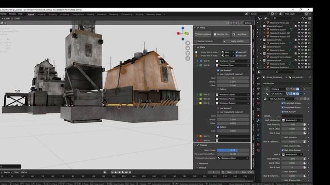
Task: Click the empty Wall F collection field
Action: click(x=233, y=136)
